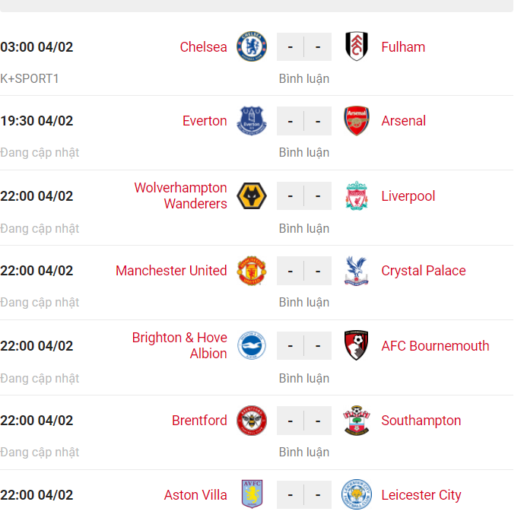Screen dimensions: 524x521
Task: Click the Brentford bee badge
Action: (252, 421)
